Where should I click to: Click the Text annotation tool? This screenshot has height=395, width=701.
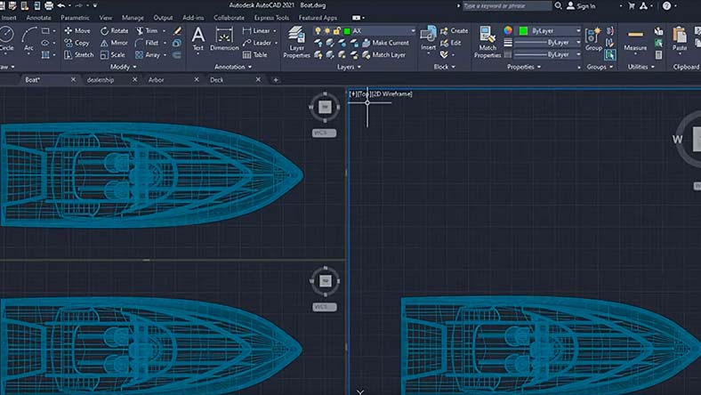click(x=197, y=38)
